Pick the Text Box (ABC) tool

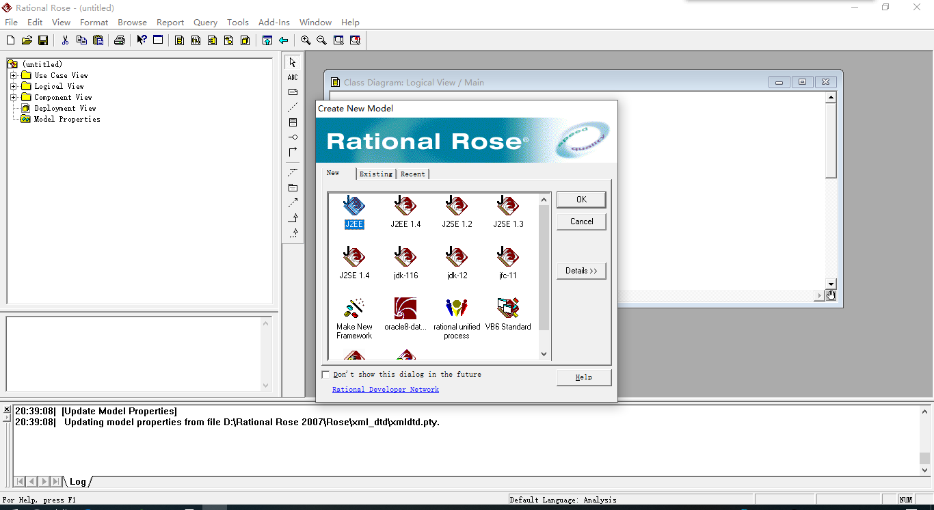[293, 77]
